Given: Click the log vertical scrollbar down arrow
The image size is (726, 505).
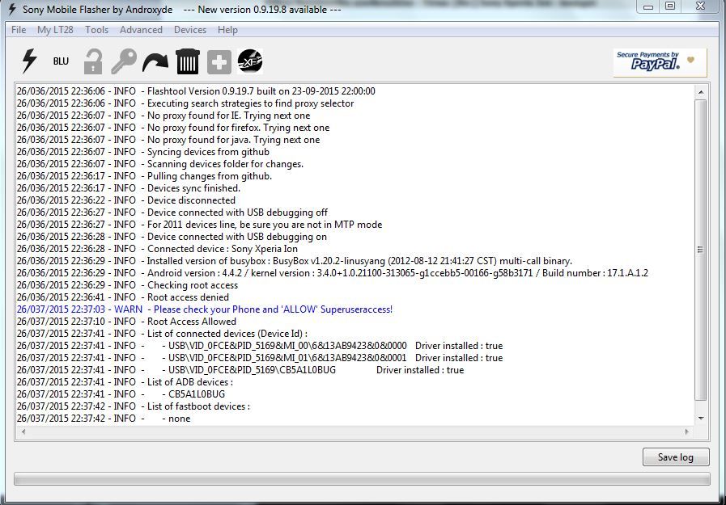Looking at the screenshot, I should coord(701,418).
